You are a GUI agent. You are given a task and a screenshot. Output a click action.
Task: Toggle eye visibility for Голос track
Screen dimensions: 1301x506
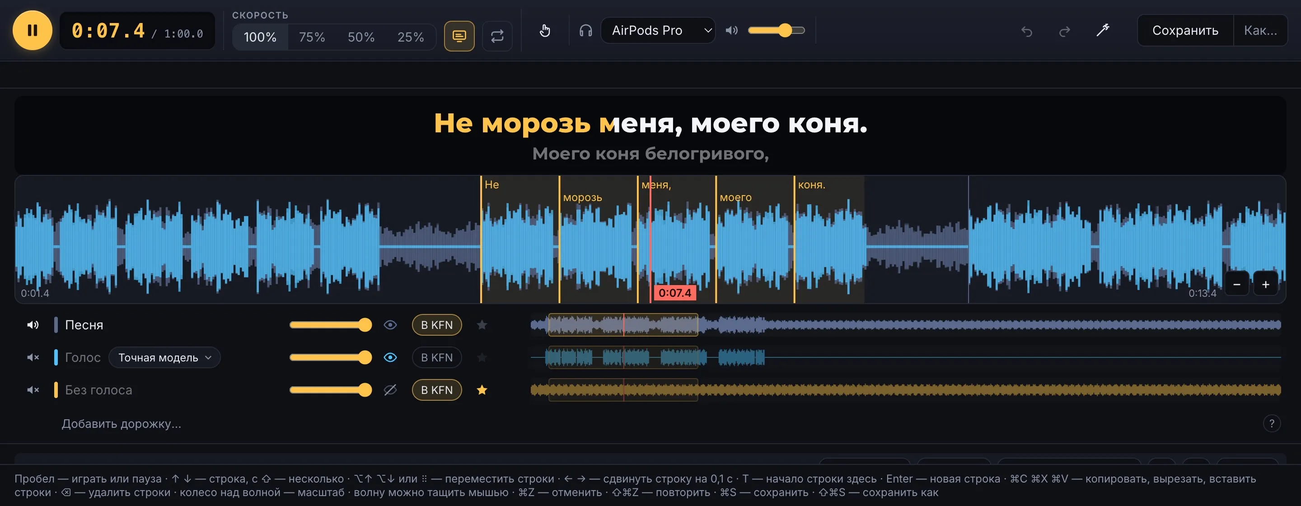coord(390,357)
